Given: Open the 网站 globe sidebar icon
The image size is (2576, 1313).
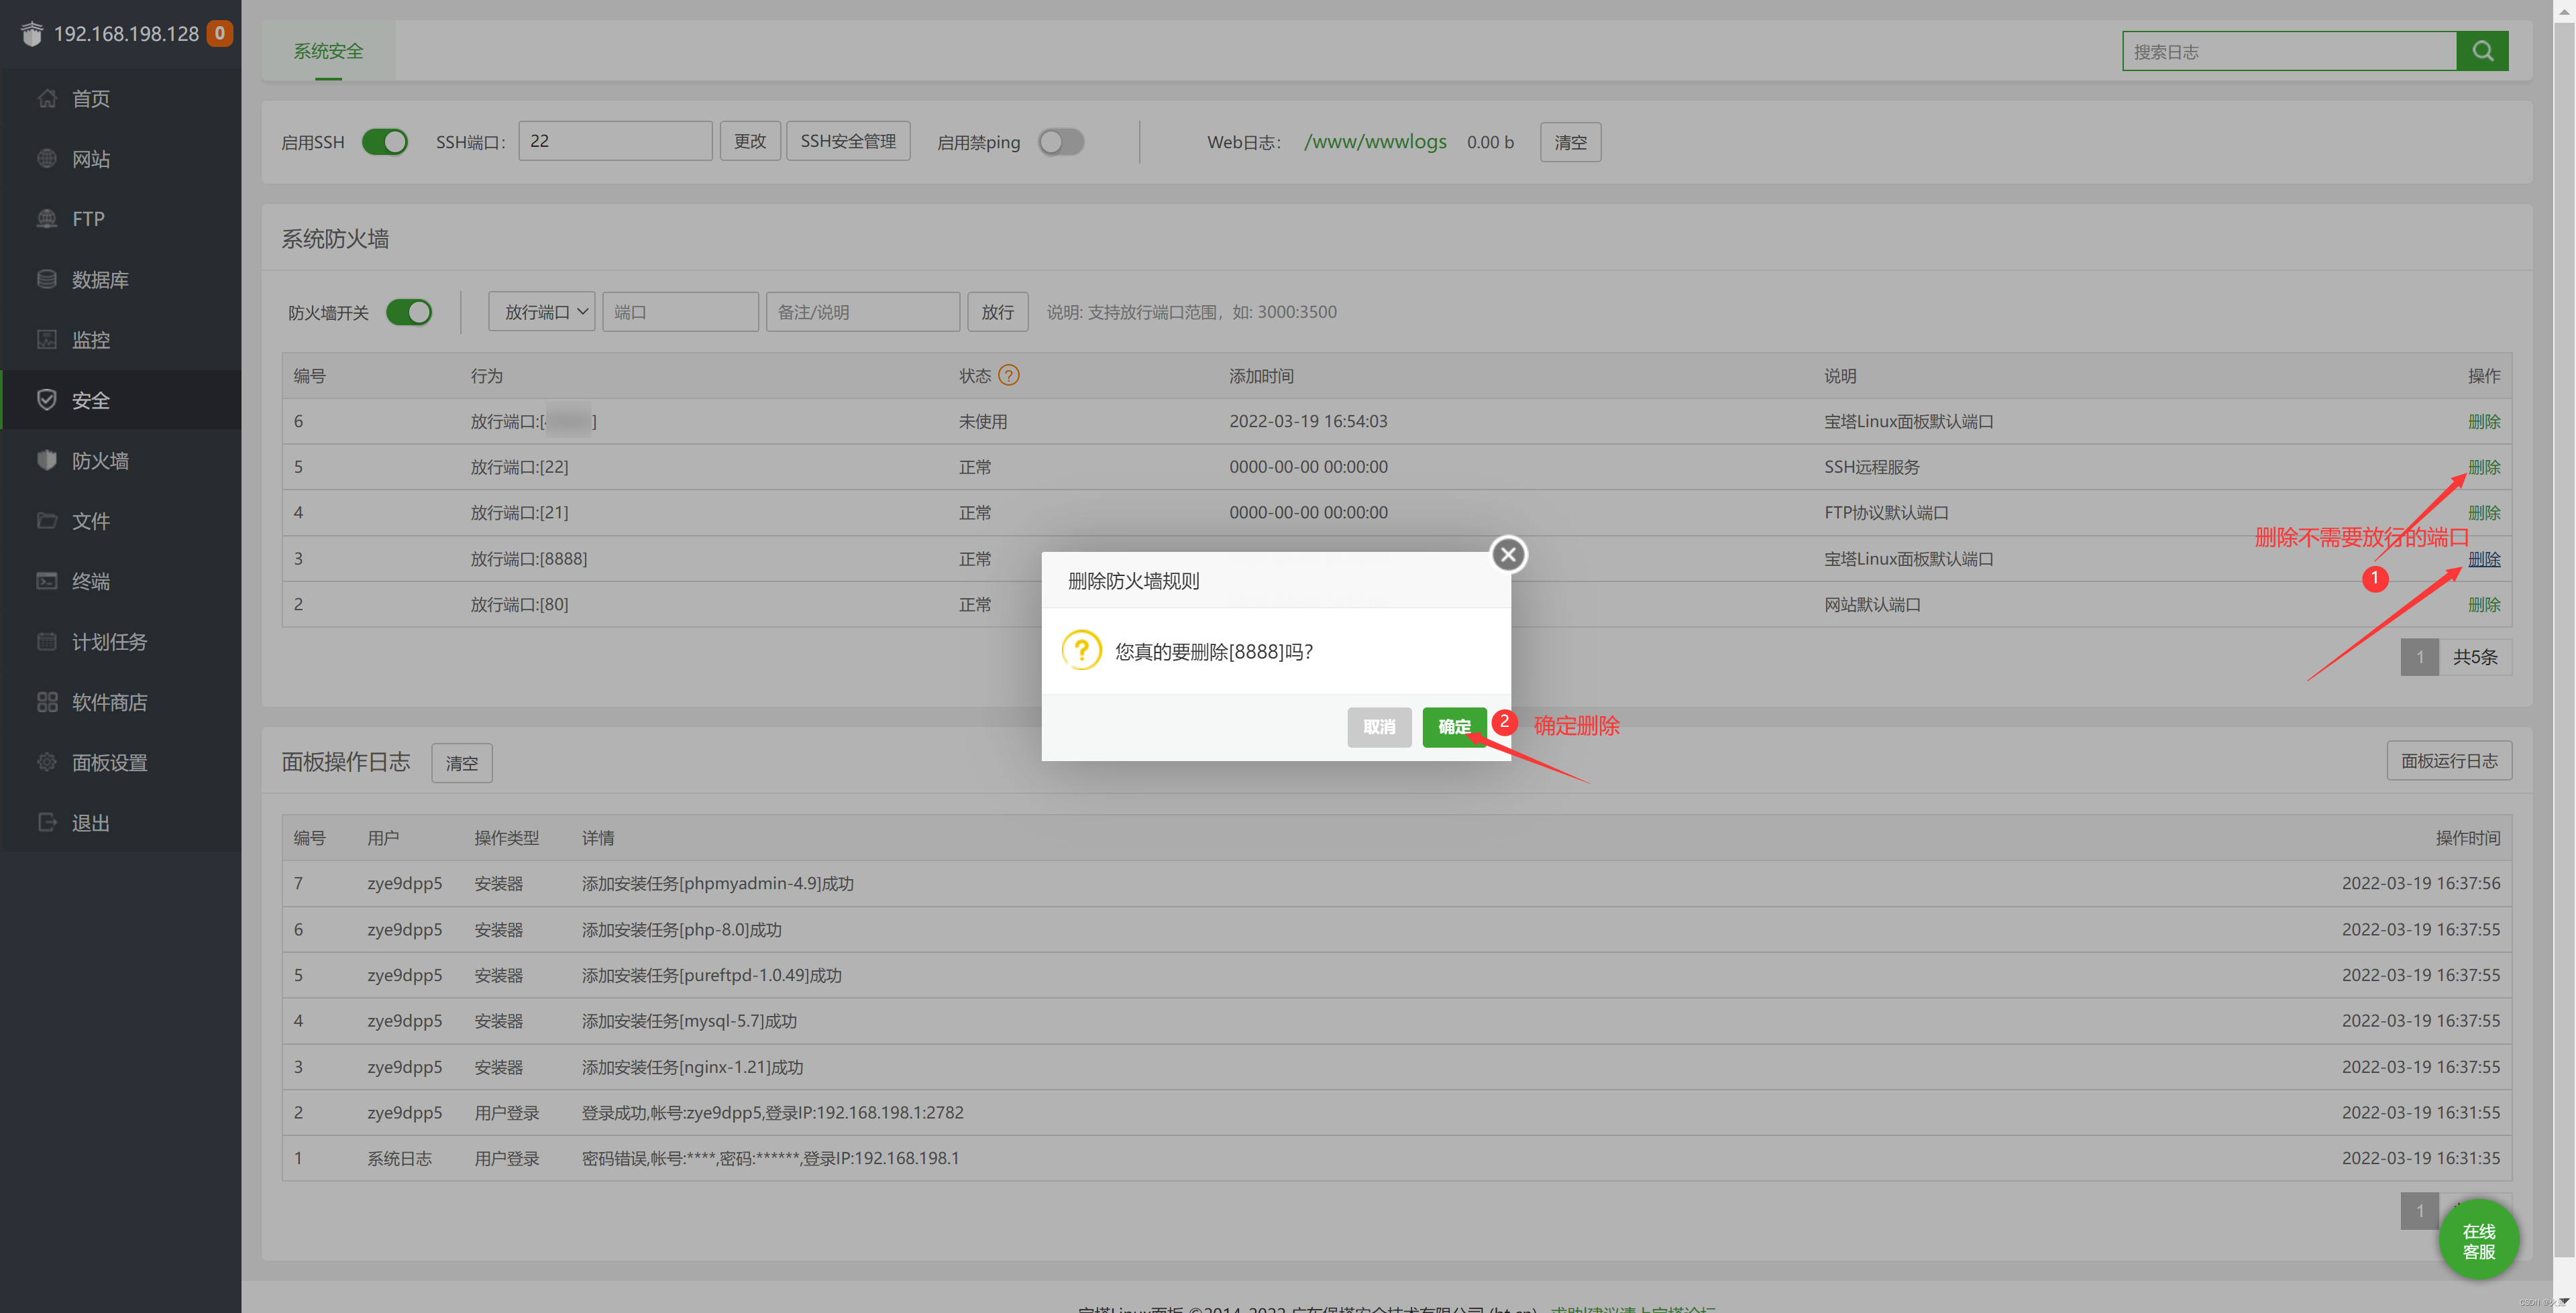Looking at the screenshot, I should coord(47,158).
